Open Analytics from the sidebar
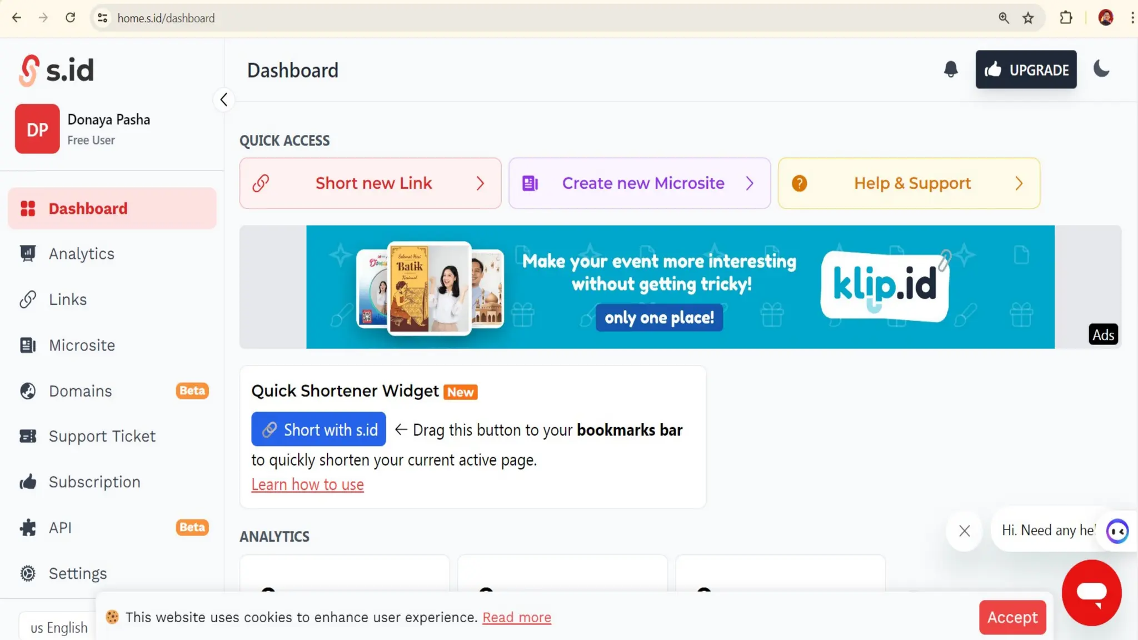 coord(81,254)
